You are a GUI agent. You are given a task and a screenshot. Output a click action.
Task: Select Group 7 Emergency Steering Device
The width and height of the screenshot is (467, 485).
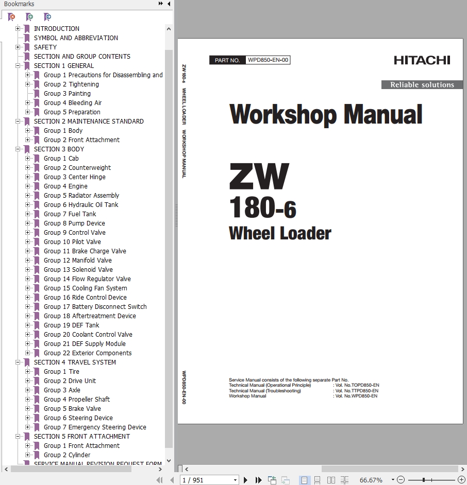tap(95, 427)
